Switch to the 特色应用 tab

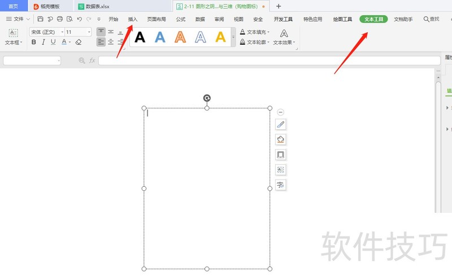coord(313,19)
